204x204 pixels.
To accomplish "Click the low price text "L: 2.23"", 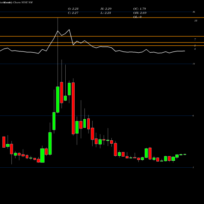I will point(106,13).
